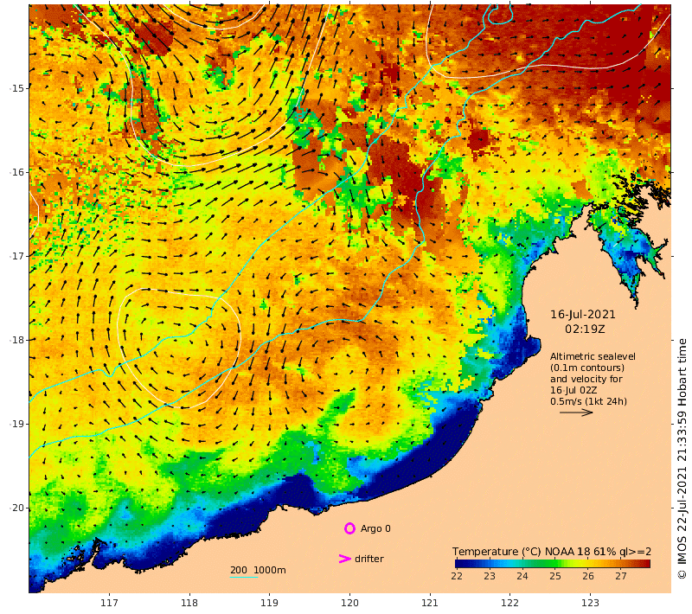Click the '16 Jul 02Z' text
Image resolution: width=692 pixels, height=614 pixels.
(x=573, y=390)
